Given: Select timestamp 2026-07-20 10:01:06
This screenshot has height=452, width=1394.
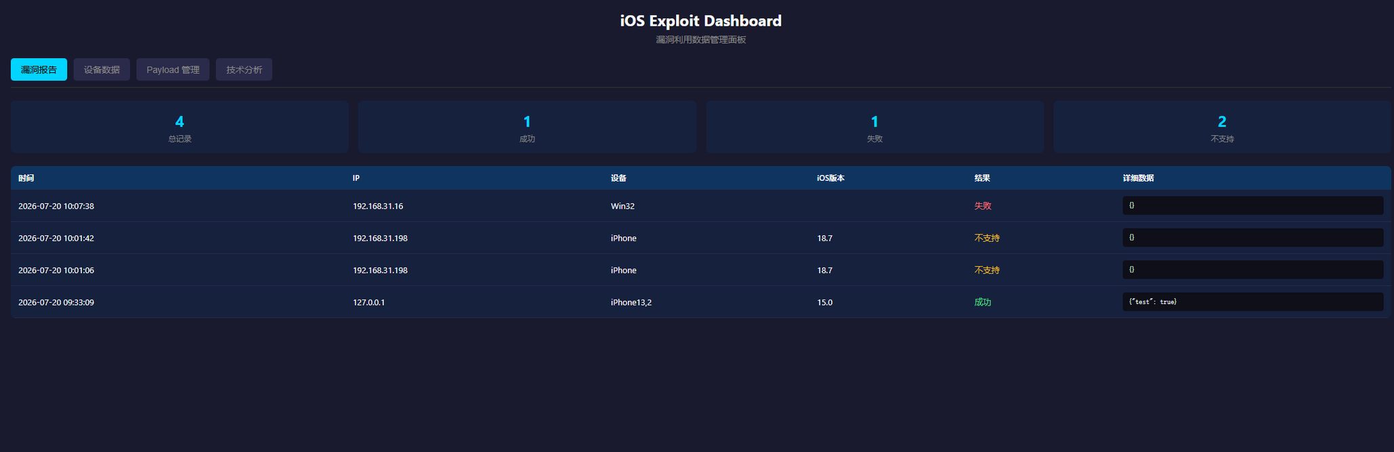Looking at the screenshot, I should click(56, 270).
